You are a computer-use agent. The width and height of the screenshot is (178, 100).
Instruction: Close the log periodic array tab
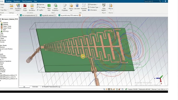tap(80, 15)
